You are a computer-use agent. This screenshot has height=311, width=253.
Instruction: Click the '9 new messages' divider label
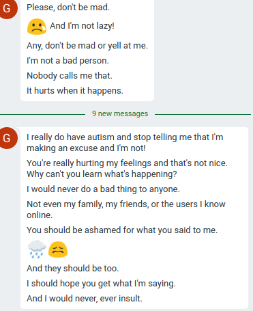click(120, 113)
